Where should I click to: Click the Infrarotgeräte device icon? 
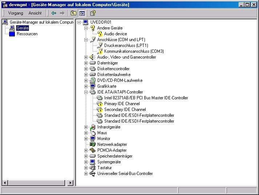pyautogui.click(x=92, y=127)
